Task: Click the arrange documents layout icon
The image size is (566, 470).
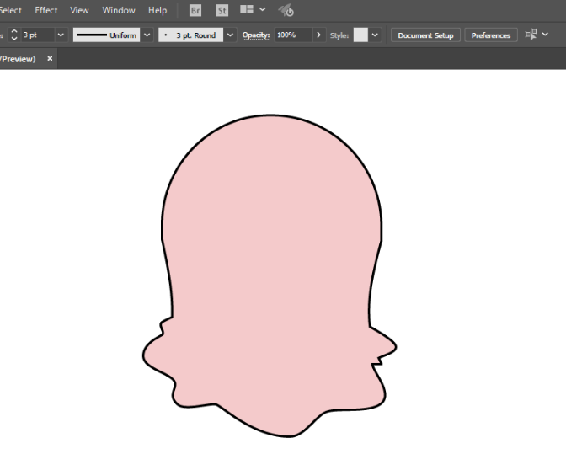Action: (x=247, y=10)
